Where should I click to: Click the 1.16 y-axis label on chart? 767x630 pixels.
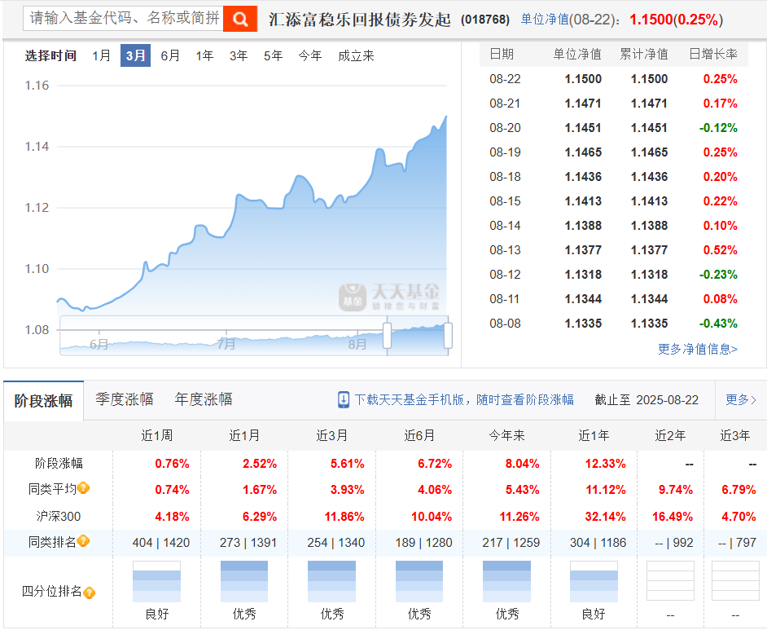click(x=37, y=86)
